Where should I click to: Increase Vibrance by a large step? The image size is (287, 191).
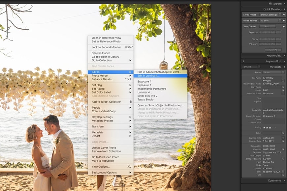coord(278,44)
